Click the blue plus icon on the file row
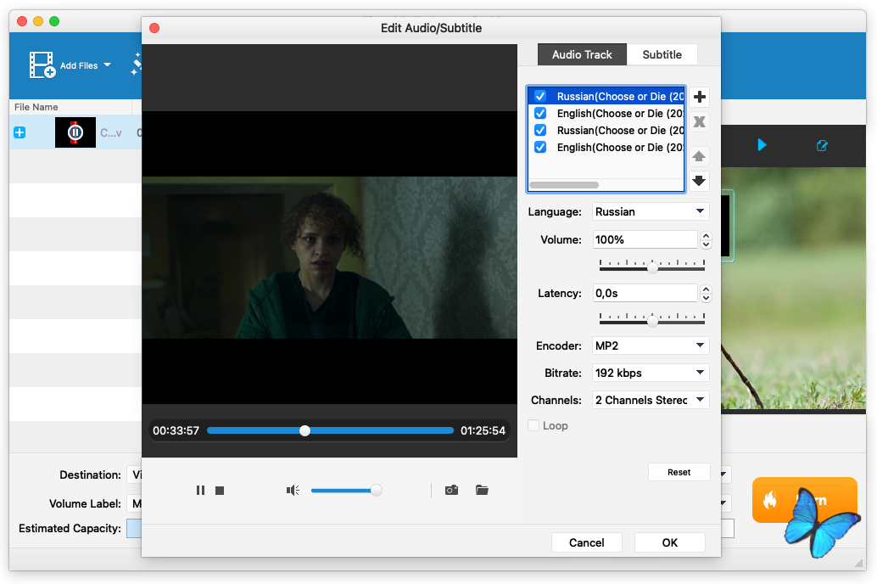The width and height of the screenshot is (877, 584). (20, 132)
